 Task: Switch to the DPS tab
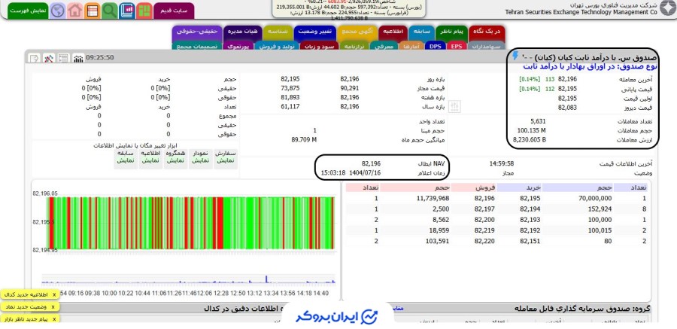[436, 46]
